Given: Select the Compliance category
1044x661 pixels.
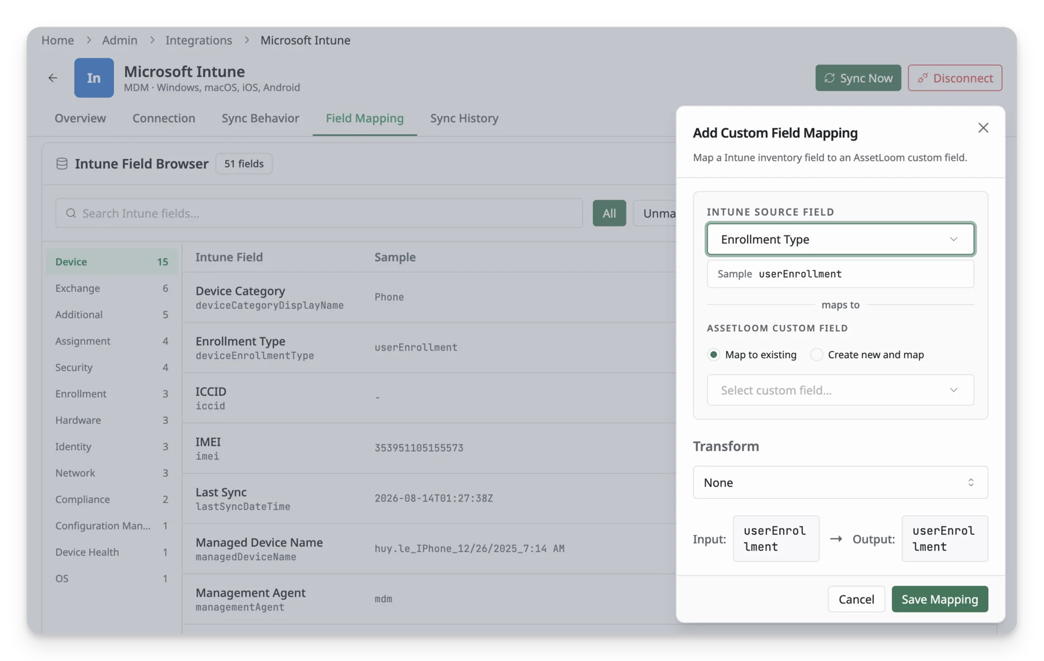Looking at the screenshot, I should coord(111,499).
